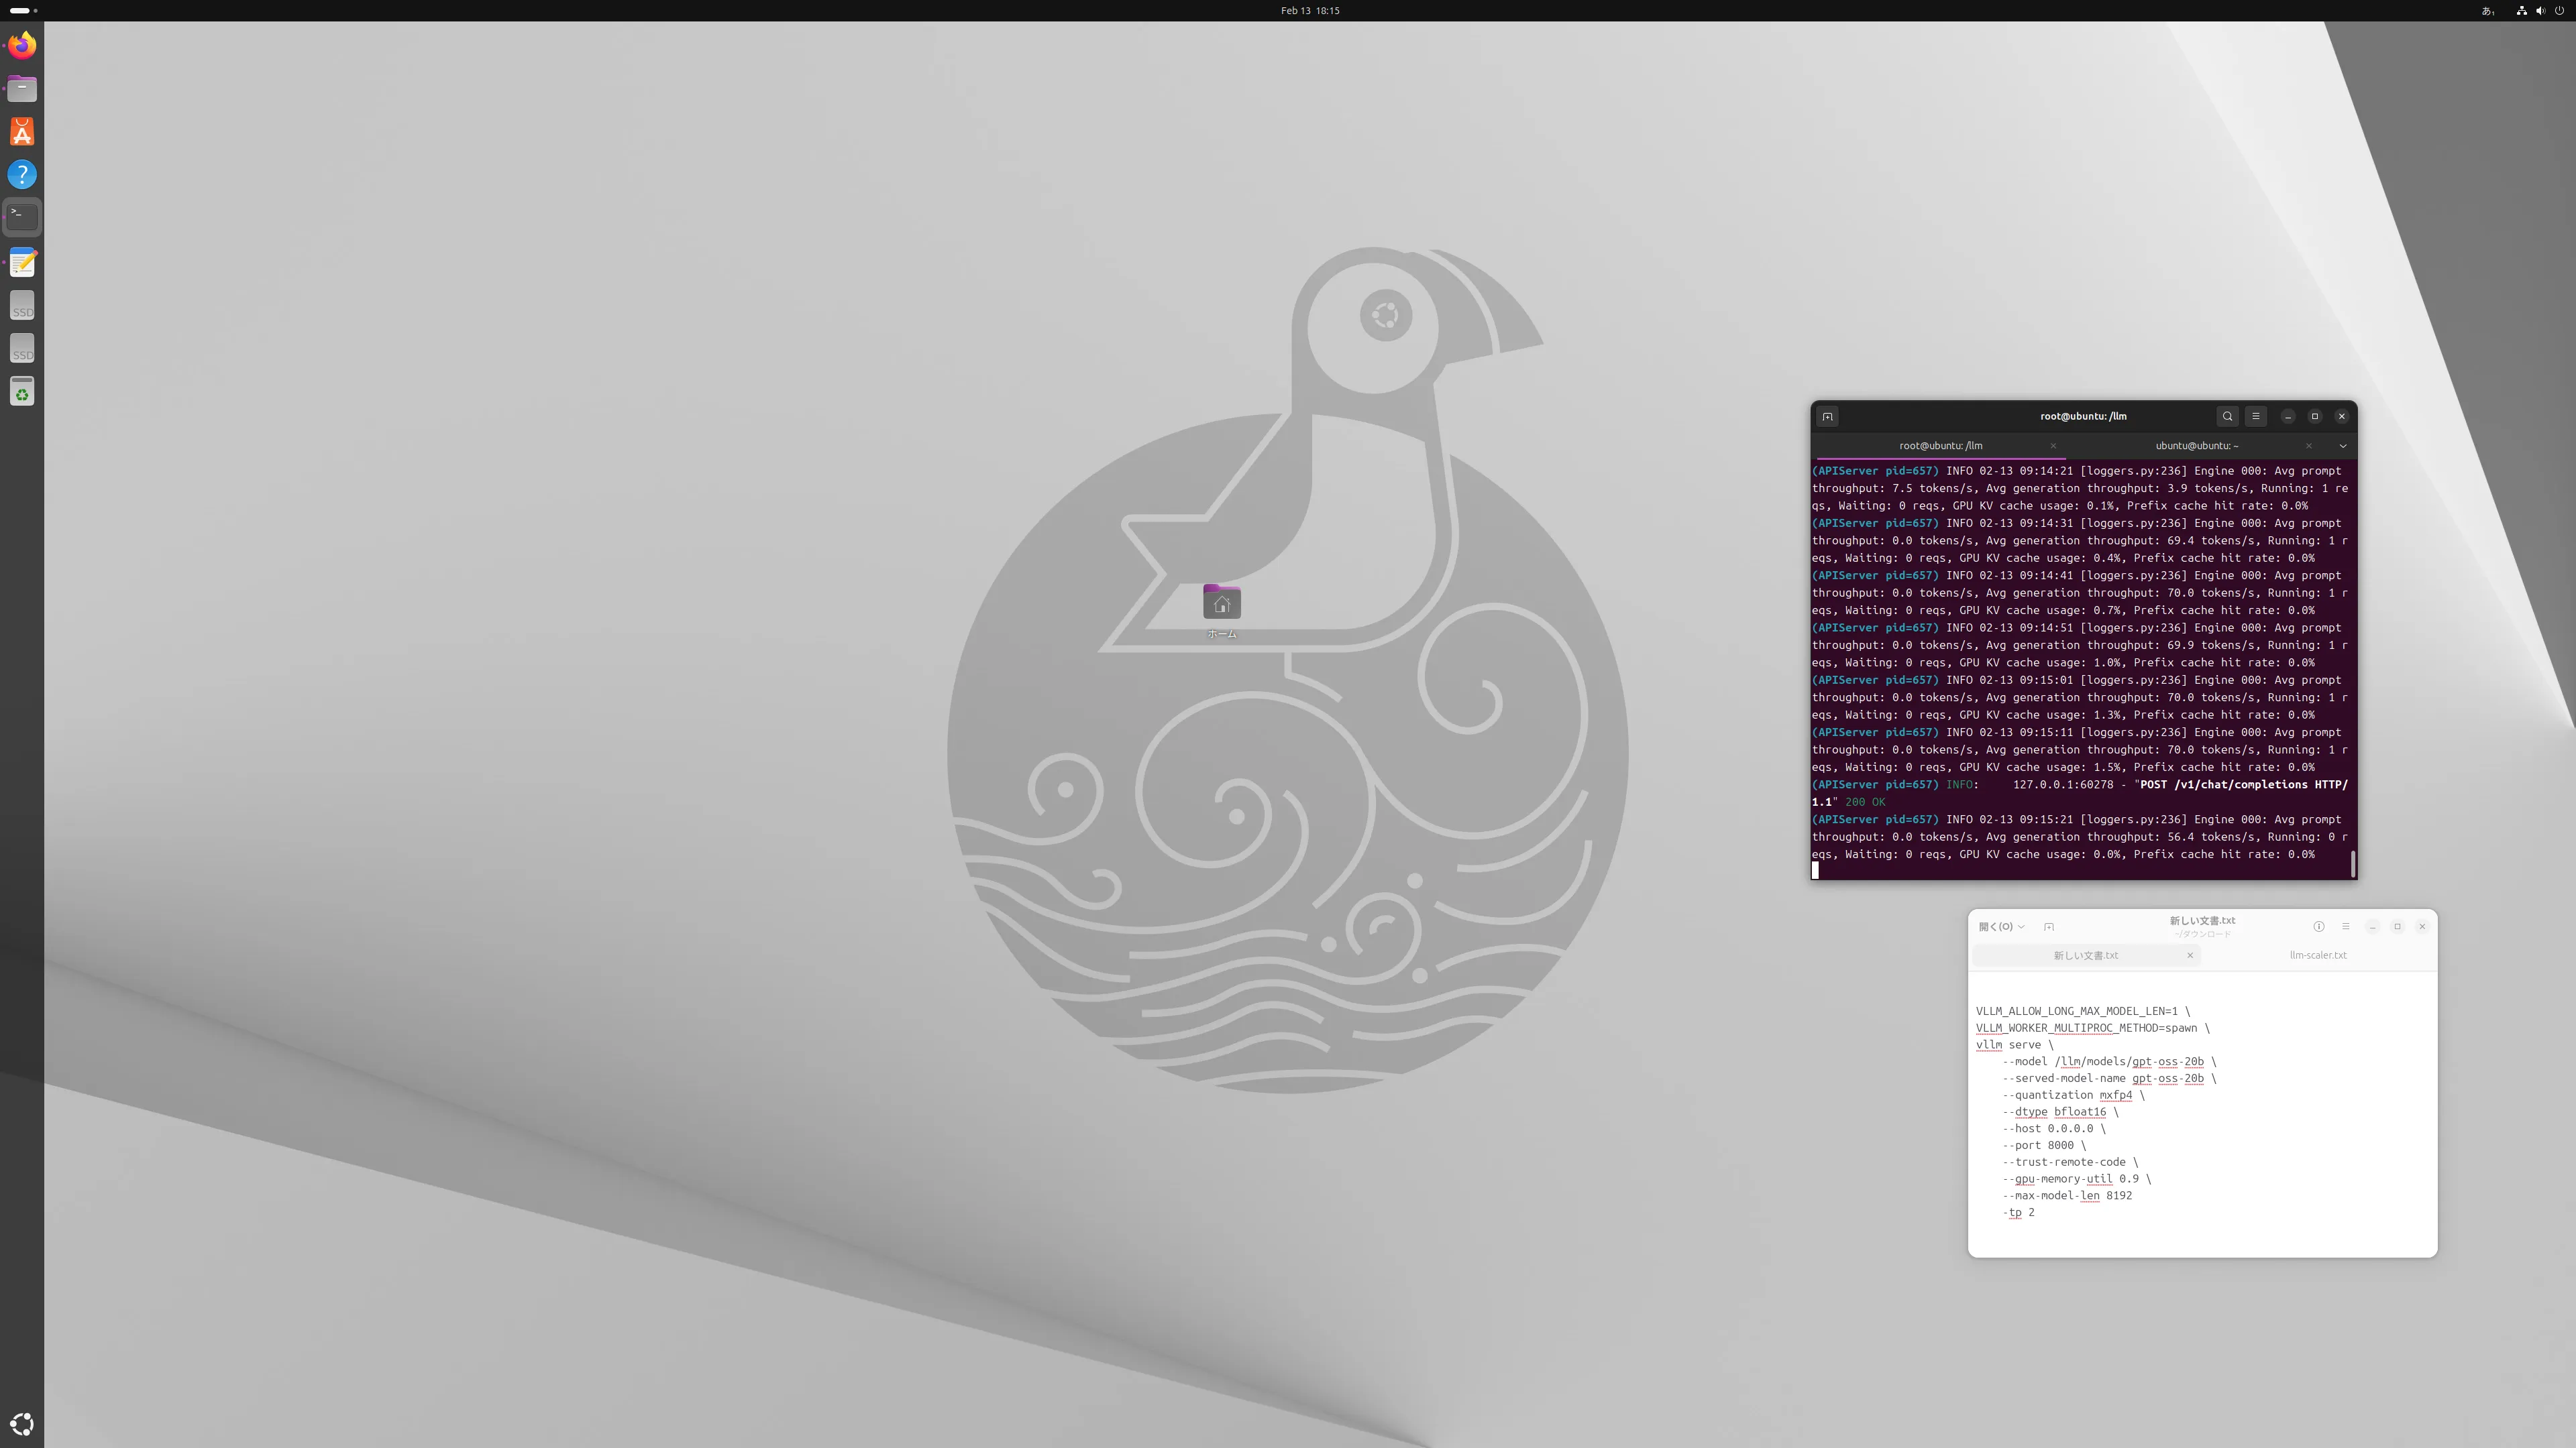Image resolution: width=2576 pixels, height=1448 pixels.
Task: Click the Help icon in the dock
Action: 22,175
